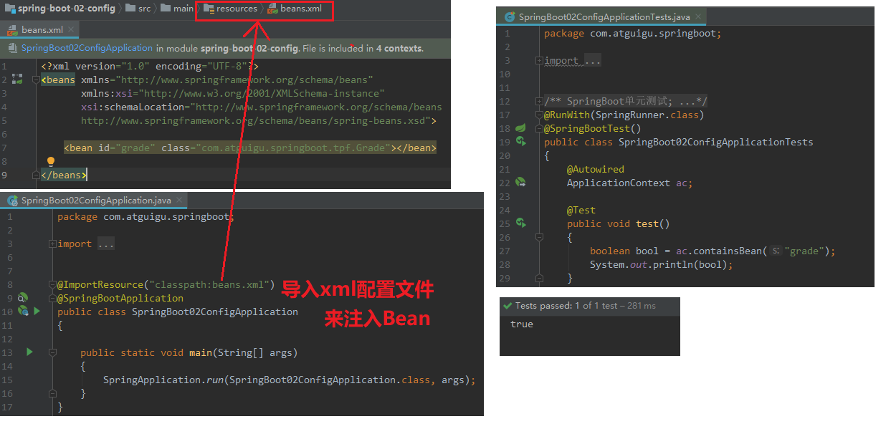Collapse fold at test method closing brace
Screen dimensions: 891x429
pyautogui.click(x=538, y=278)
